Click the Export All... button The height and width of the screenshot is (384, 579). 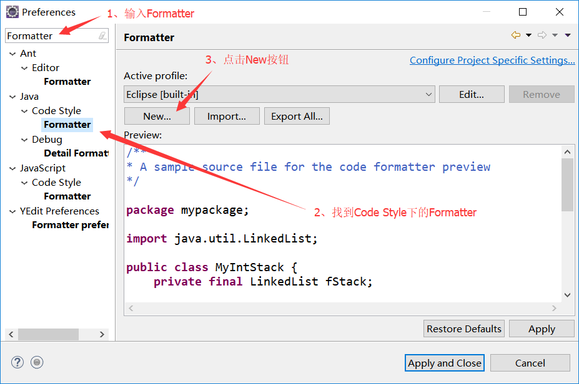pos(297,116)
